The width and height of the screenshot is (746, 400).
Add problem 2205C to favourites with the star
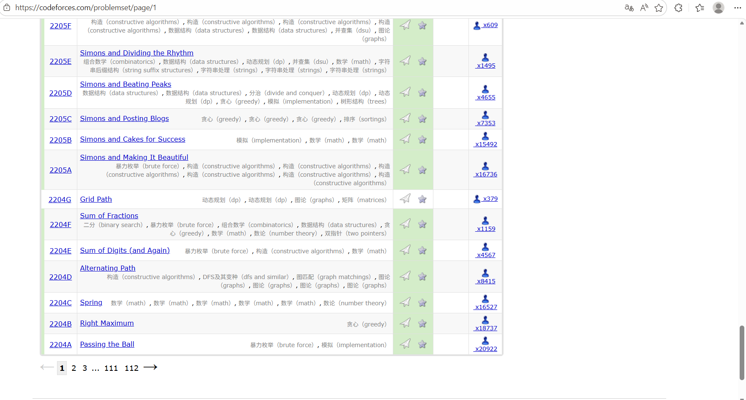422,119
